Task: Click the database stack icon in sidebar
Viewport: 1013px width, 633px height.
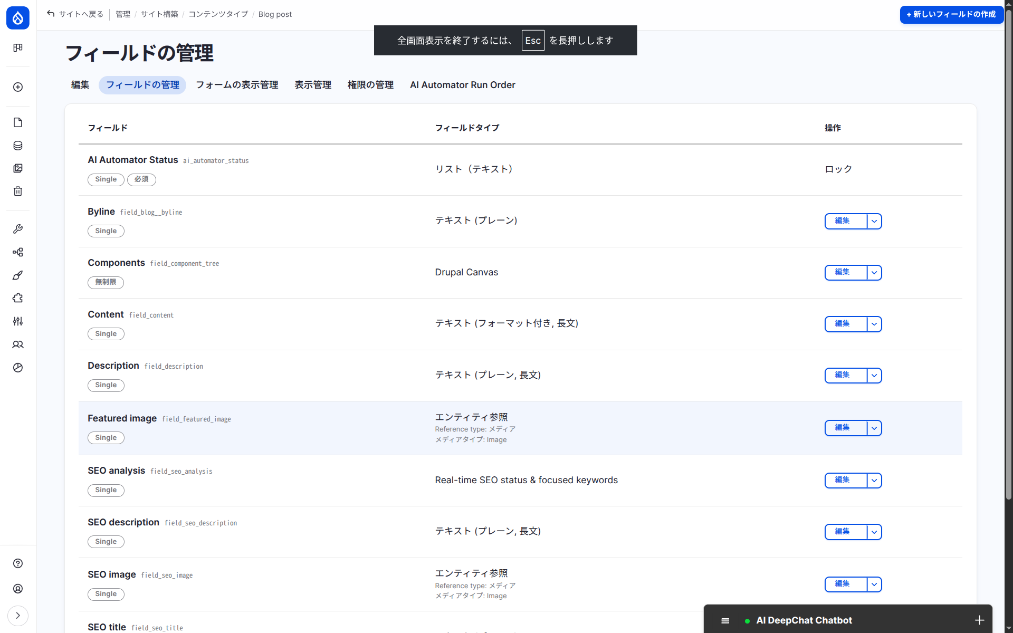Action: pyautogui.click(x=18, y=146)
